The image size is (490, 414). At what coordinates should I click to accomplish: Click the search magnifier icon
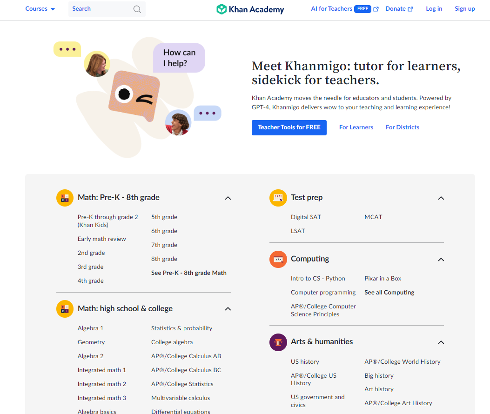[137, 9]
